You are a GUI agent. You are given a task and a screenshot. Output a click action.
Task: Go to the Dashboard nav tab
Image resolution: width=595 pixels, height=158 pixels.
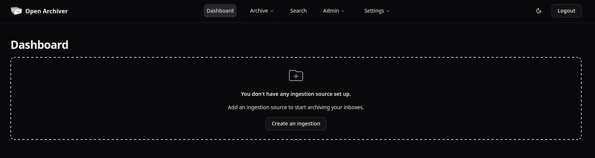220,11
